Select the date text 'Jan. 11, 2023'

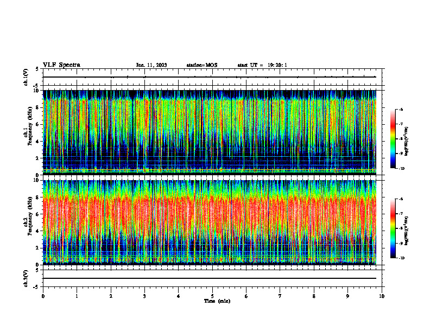click(x=151, y=65)
